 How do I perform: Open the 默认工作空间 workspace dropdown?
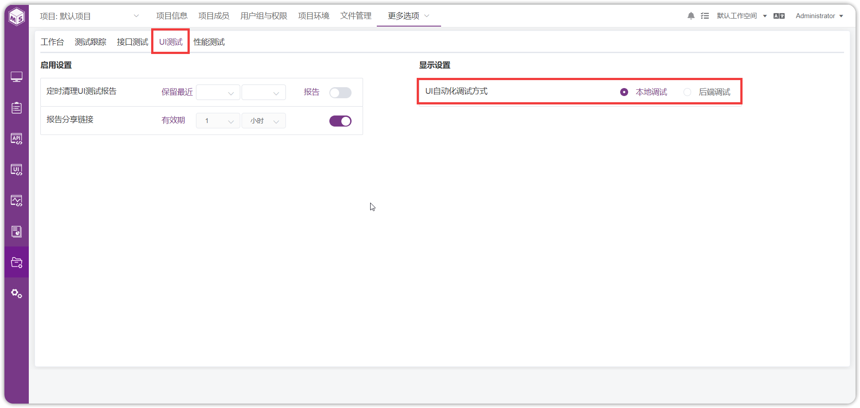(742, 16)
